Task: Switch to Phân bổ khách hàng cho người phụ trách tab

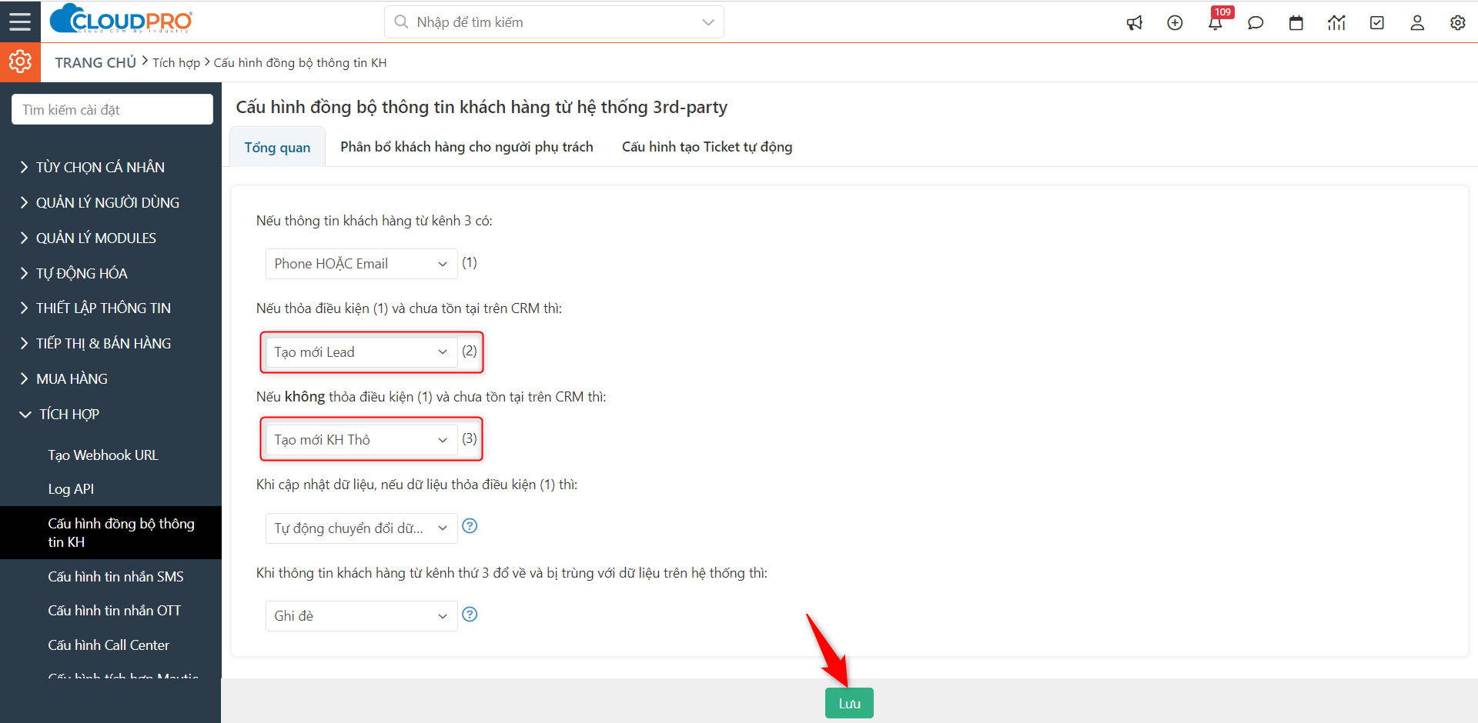Action: point(466,147)
